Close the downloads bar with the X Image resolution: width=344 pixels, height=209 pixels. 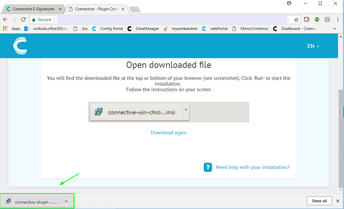338,201
